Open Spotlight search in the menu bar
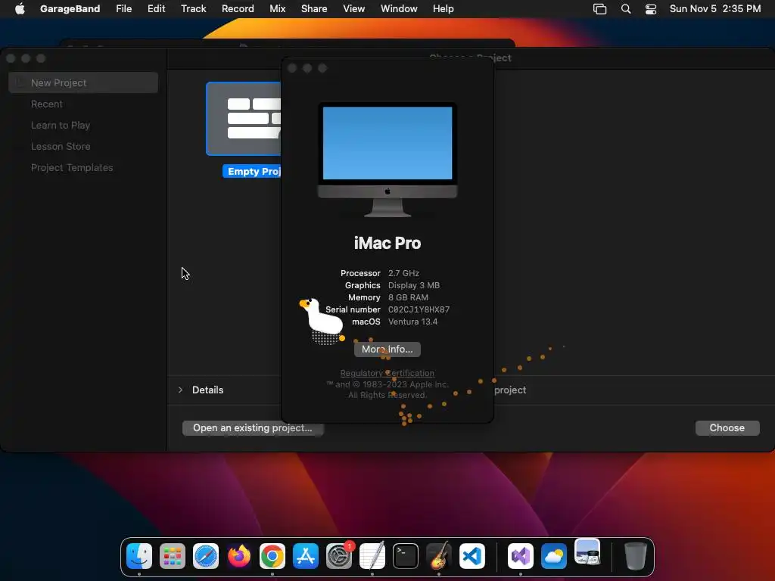 pyautogui.click(x=626, y=8)
